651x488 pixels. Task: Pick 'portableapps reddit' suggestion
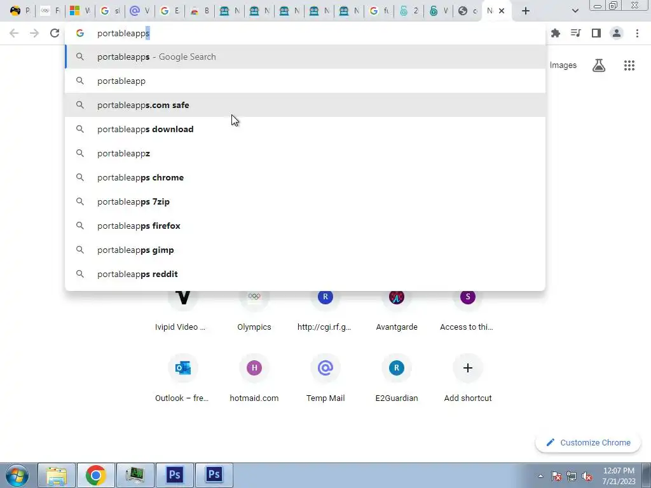pyautogui.click(x=305, y=274)
